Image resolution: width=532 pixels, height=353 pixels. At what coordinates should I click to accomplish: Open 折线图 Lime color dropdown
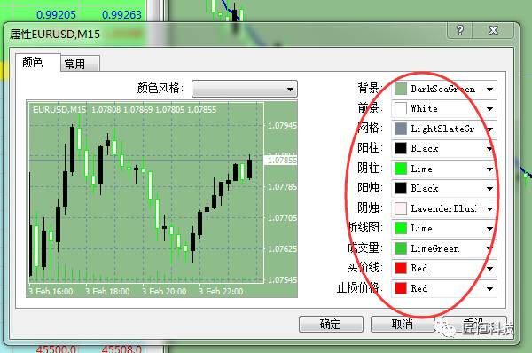pyautogui.click(x=444, y=229)
